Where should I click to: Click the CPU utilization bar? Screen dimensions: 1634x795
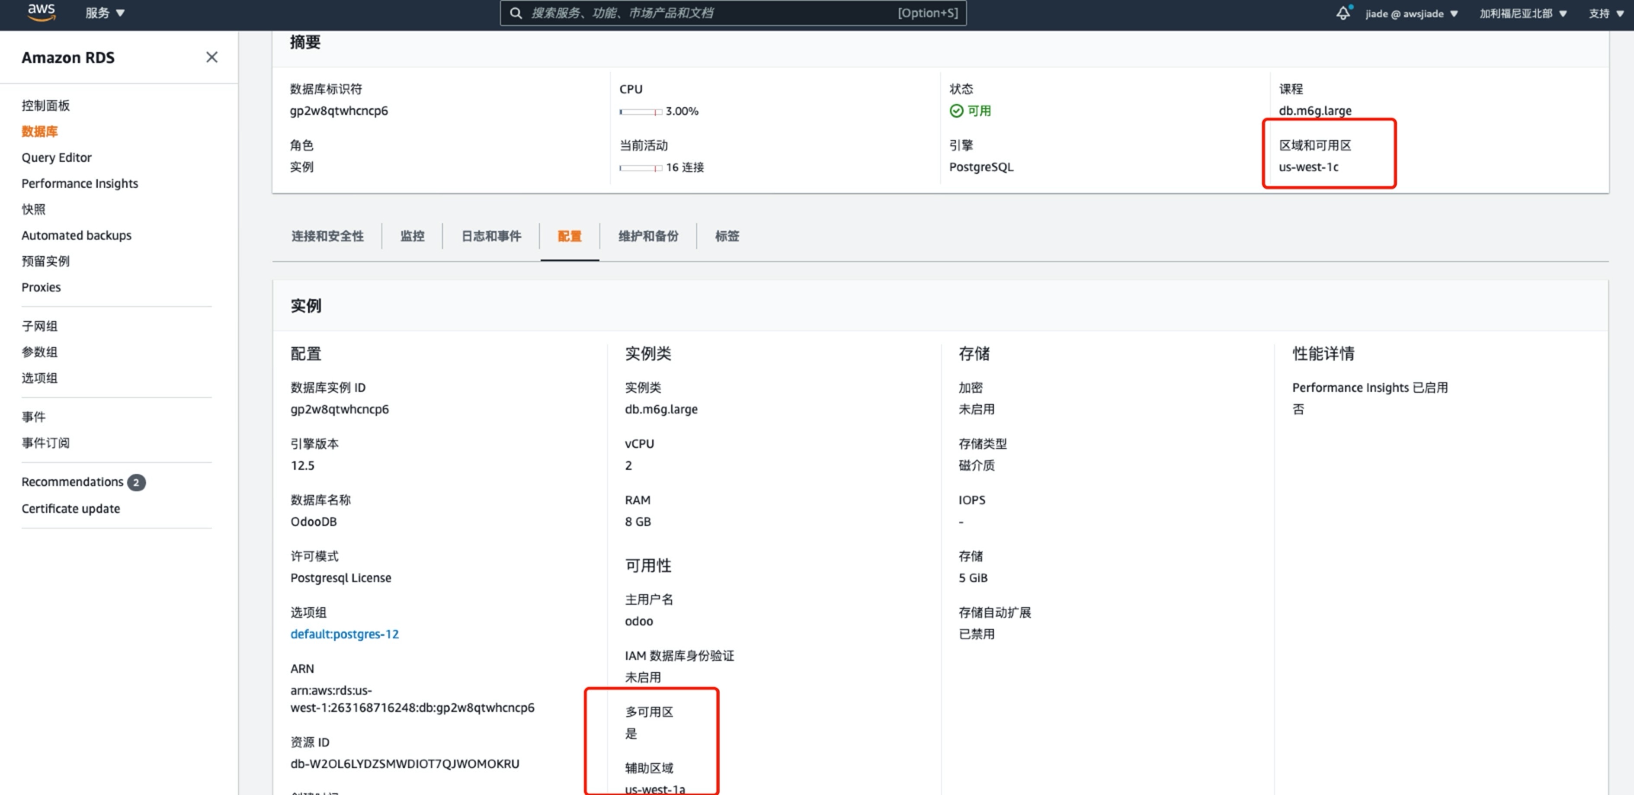coord(641,112)
